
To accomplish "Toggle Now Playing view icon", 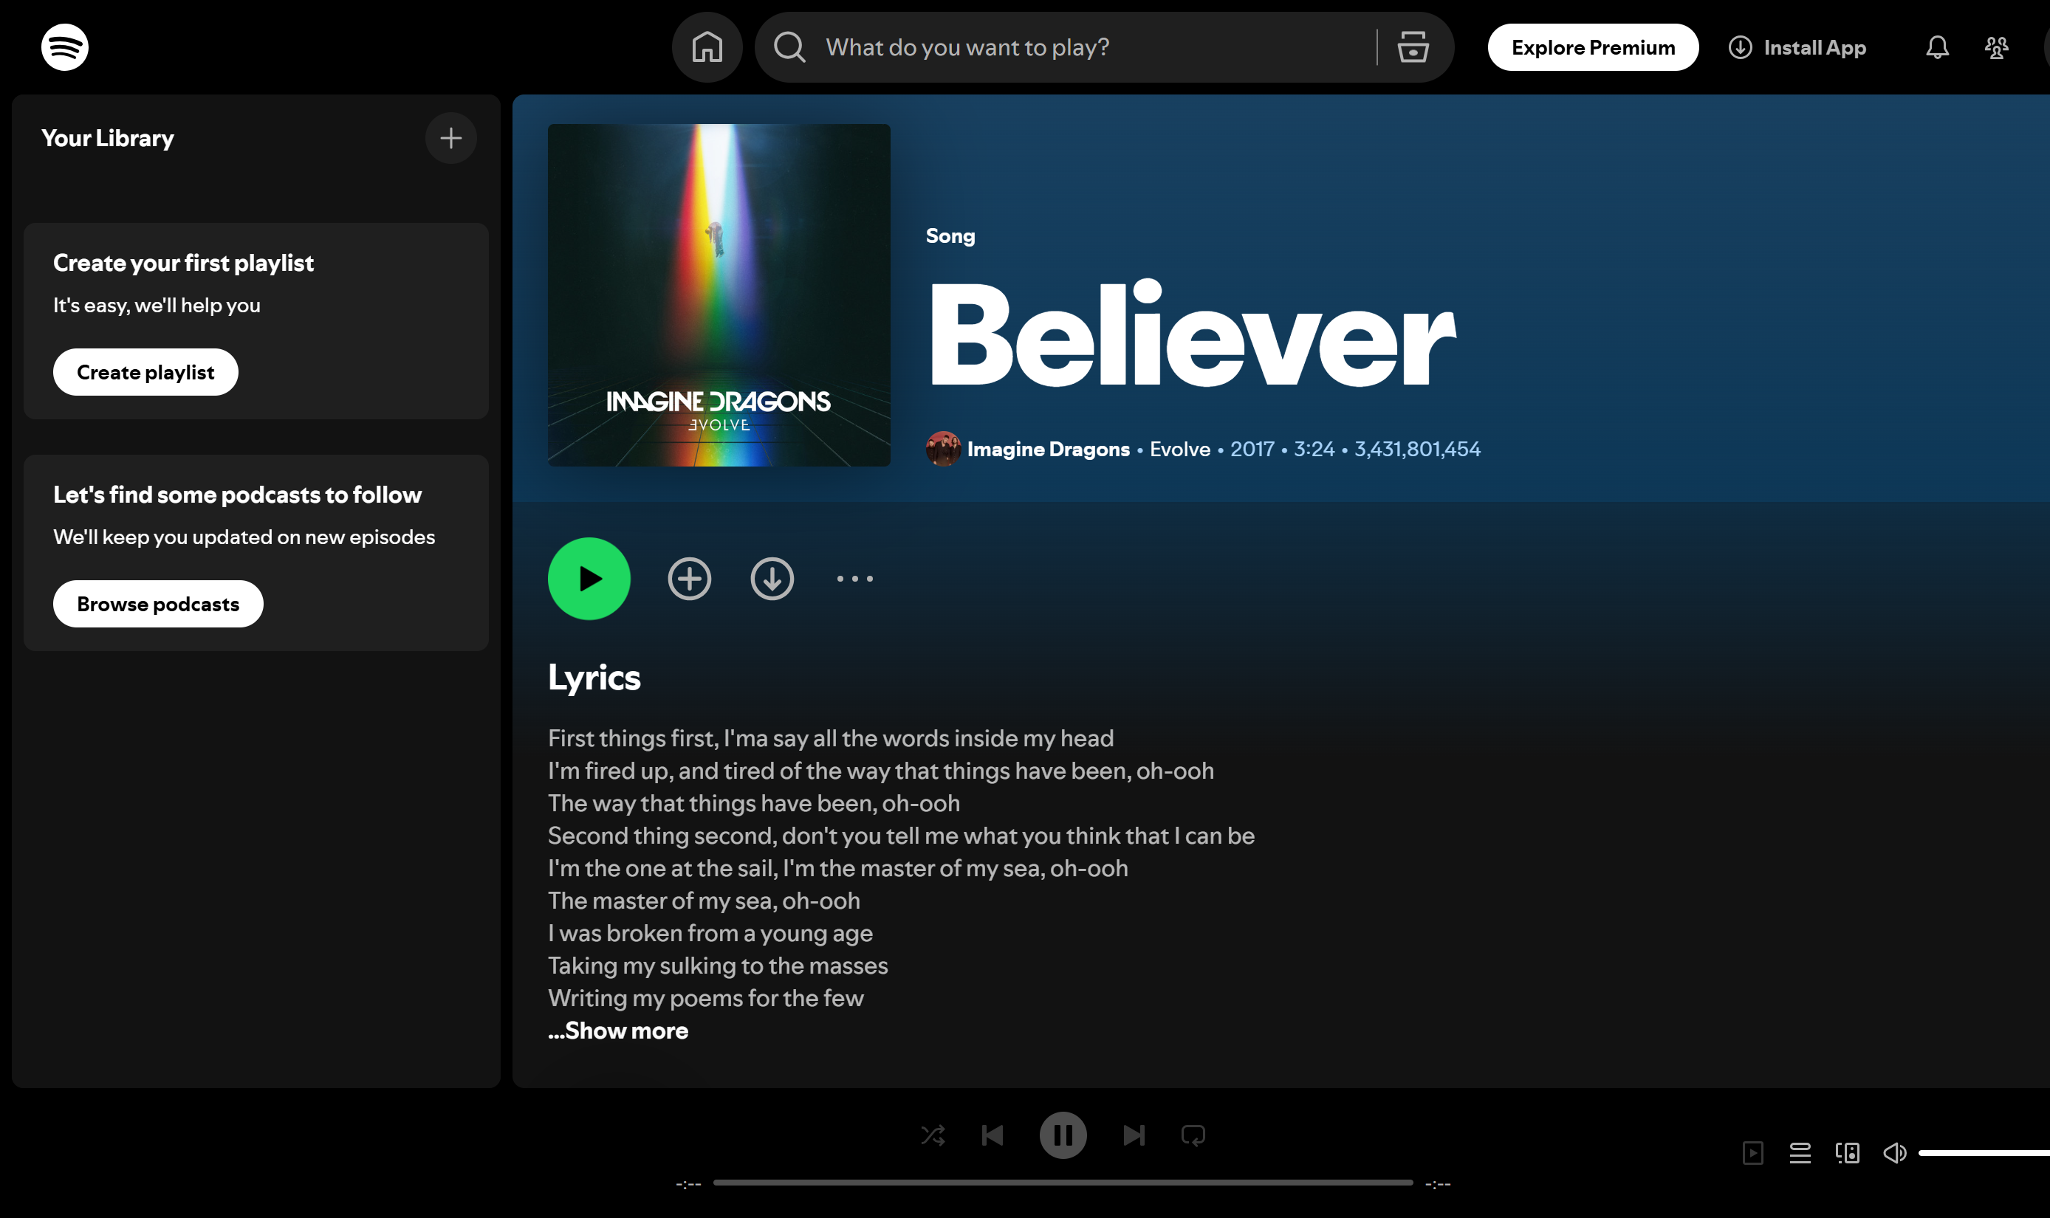I will pyautogui.click(x=1753, y=1152).
